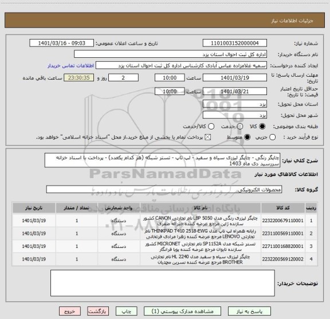Select the کالا/خدمت radio button
This screenshot has width=330, height=319.
(x=211, y=127)
